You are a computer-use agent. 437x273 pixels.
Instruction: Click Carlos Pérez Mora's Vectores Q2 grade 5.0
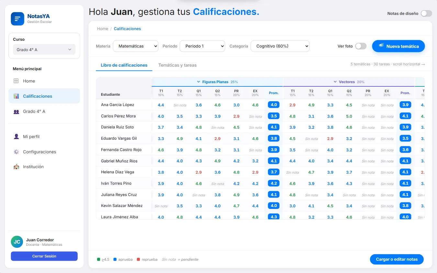pos(349,116)
